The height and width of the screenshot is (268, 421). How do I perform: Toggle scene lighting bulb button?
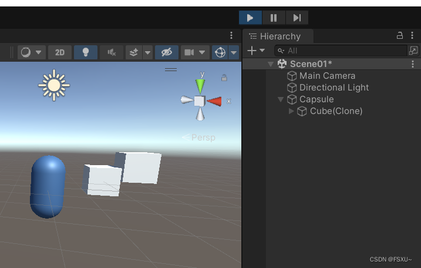[85, 52]
